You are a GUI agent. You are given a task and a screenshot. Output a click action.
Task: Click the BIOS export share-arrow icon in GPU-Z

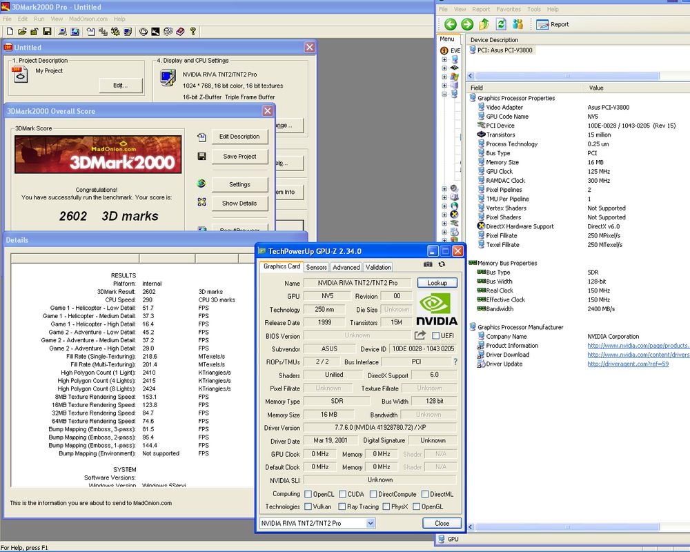point(420,335)
